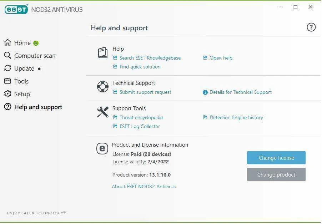This screenshot has height=224, width=322.
Task: Click the license validity date 2/4/2022
Action: tap(158, 162)
